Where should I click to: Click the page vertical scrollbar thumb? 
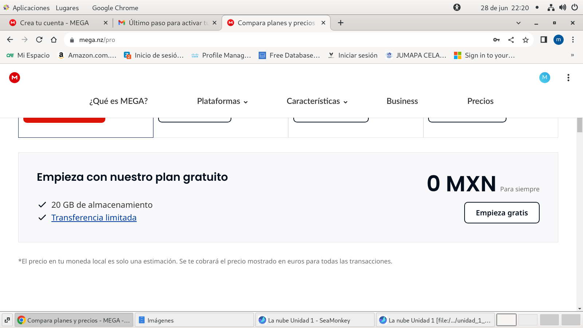tap(579, 125)
